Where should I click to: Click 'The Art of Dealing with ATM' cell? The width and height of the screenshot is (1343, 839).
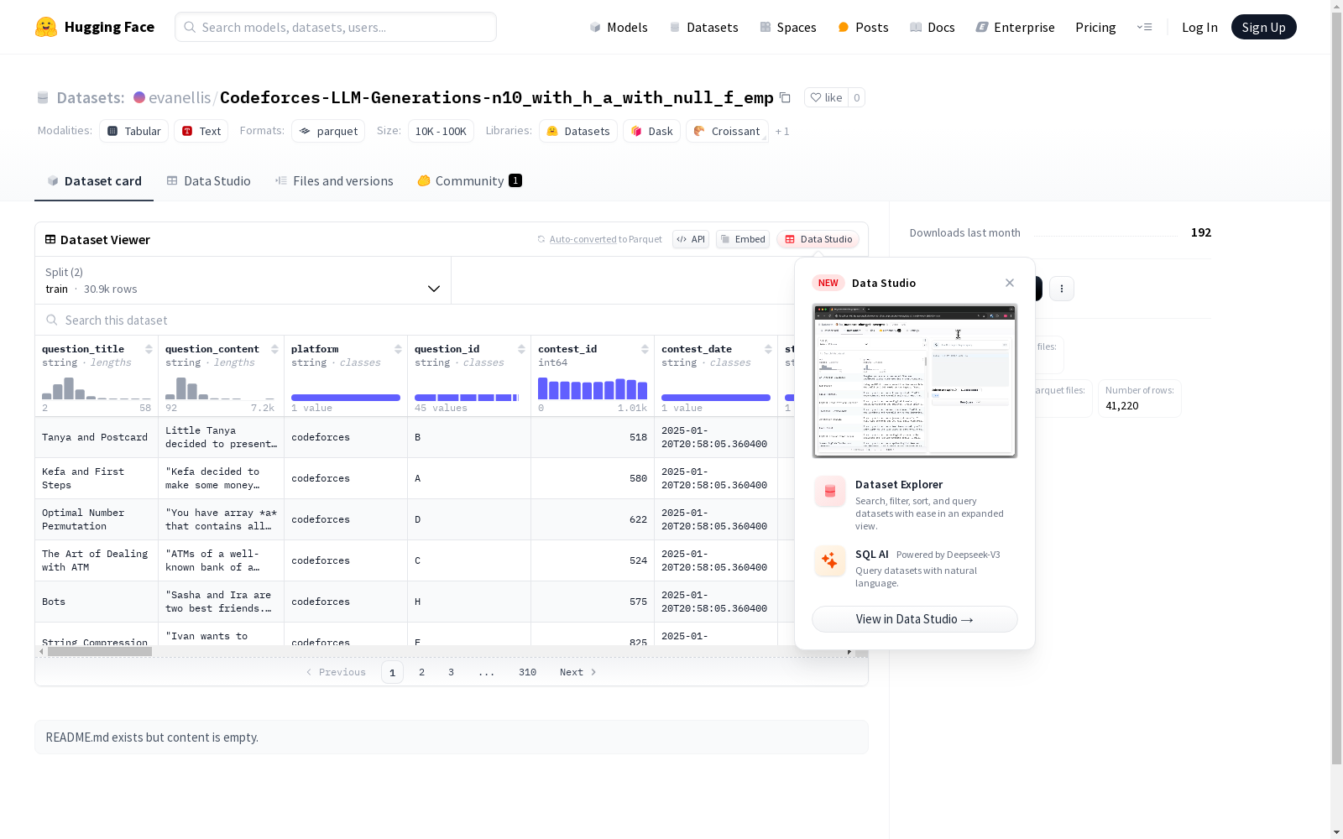point(97,560)
